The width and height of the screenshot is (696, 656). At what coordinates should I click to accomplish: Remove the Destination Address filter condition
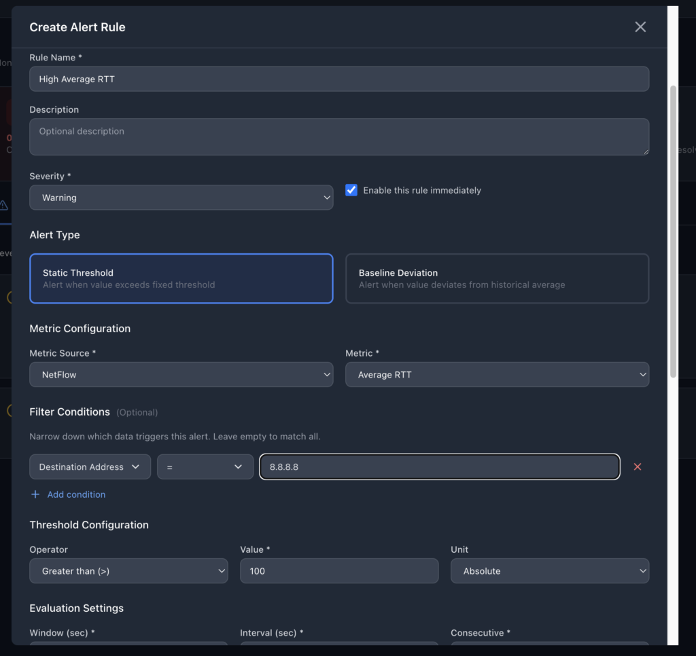637,467
